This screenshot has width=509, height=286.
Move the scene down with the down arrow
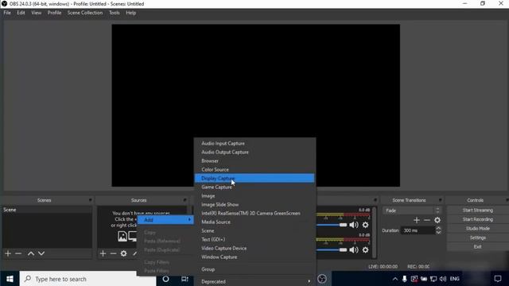(41, 253)
